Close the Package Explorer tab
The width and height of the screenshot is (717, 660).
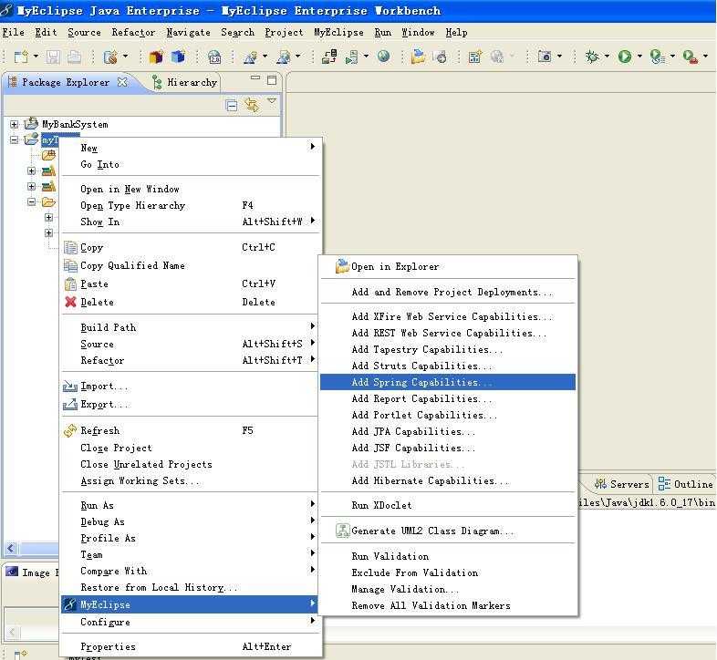click(122, 82)
